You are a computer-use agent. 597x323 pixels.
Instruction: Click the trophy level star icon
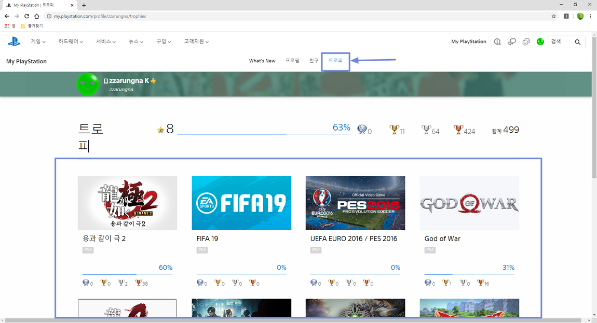click(x=160, y=130)
